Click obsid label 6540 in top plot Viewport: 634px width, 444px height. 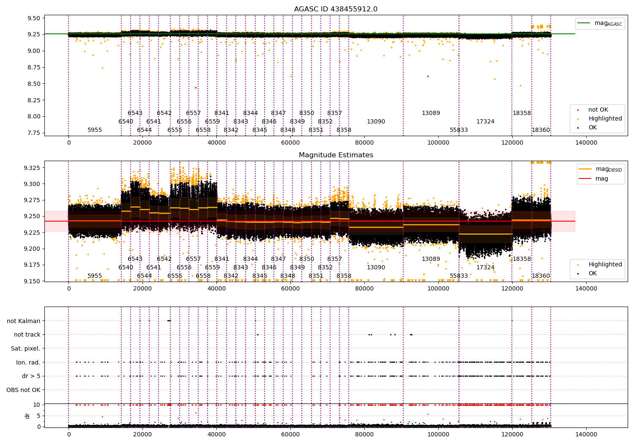126,122
